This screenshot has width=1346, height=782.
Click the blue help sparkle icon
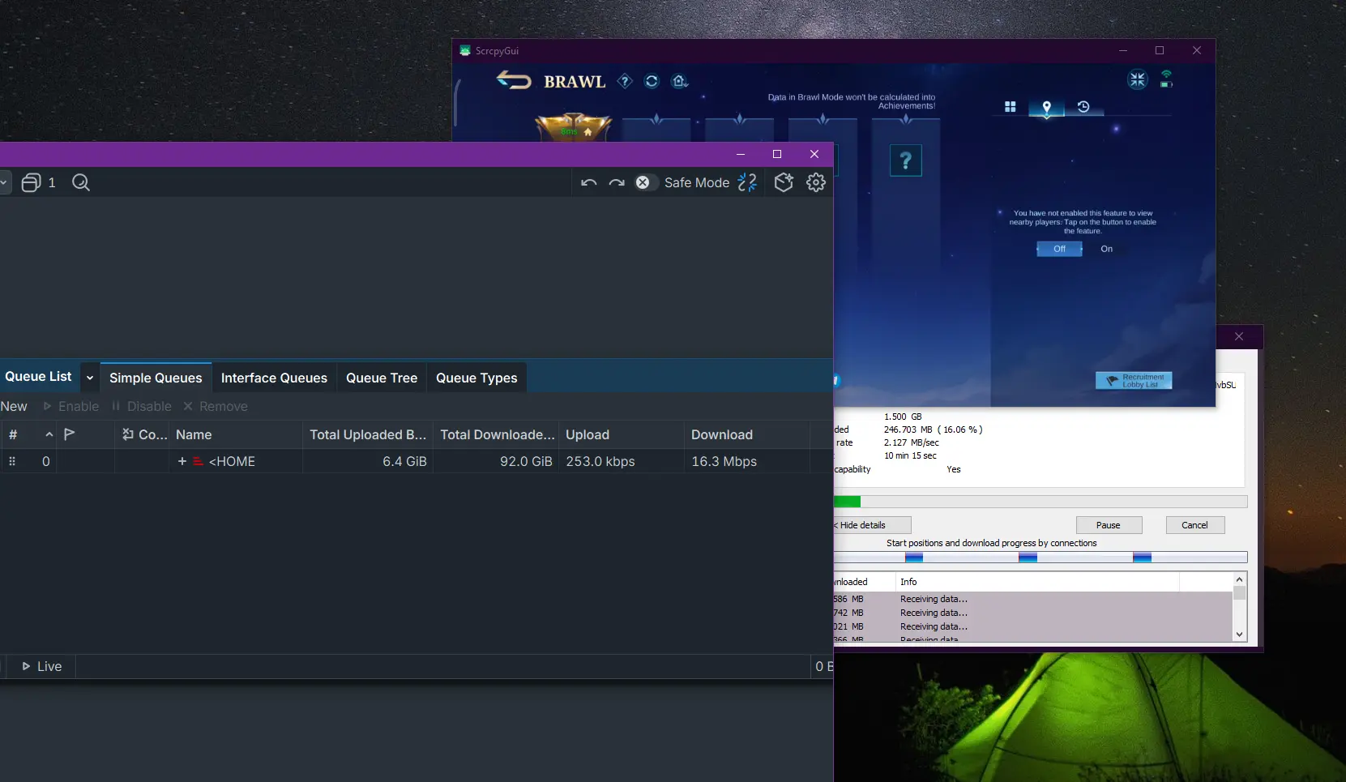click(x=748, y=182)
